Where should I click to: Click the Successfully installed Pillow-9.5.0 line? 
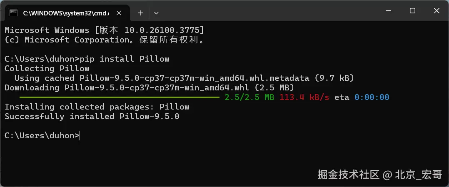point(92,117)
